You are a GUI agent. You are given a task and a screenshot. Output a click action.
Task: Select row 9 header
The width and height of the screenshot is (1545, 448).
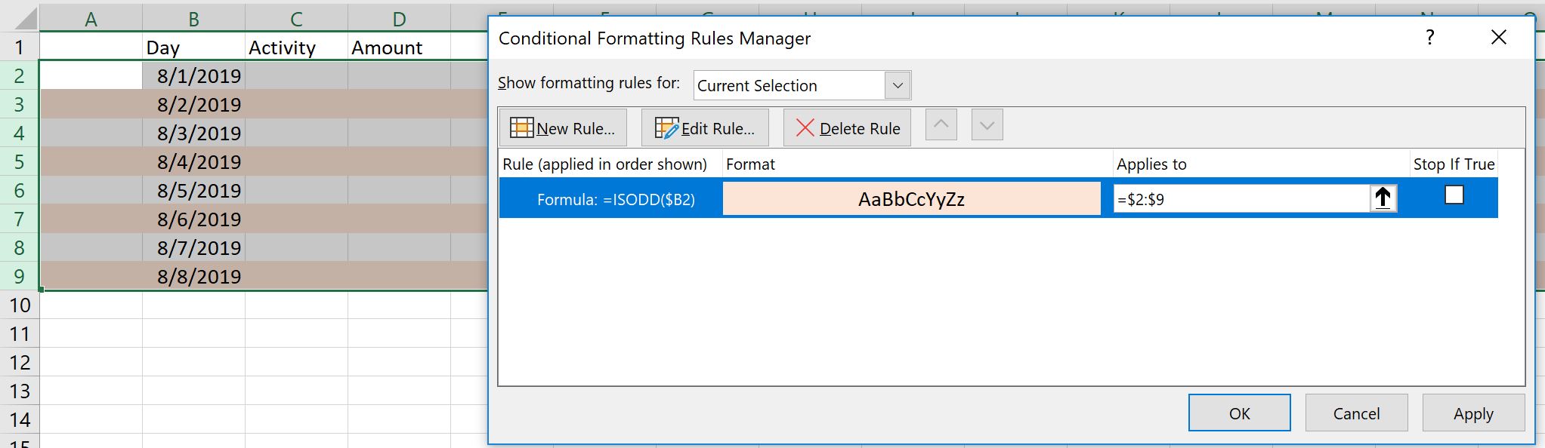click(20, 276)
